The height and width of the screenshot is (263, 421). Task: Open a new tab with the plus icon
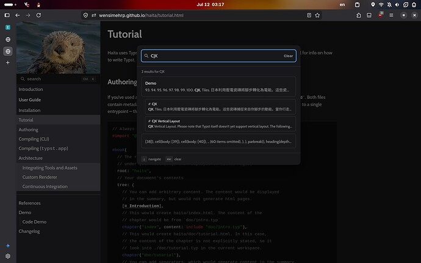pos(8,63)
